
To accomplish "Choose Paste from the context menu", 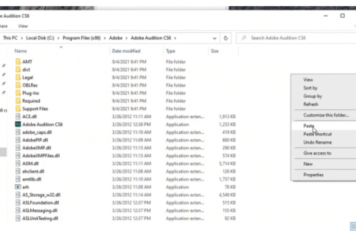I will coord(309,126).
